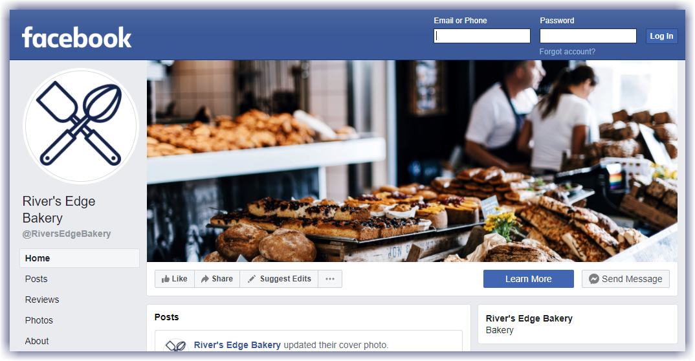
Task: Focus the Email or Phone field
Action: point(482,36)
